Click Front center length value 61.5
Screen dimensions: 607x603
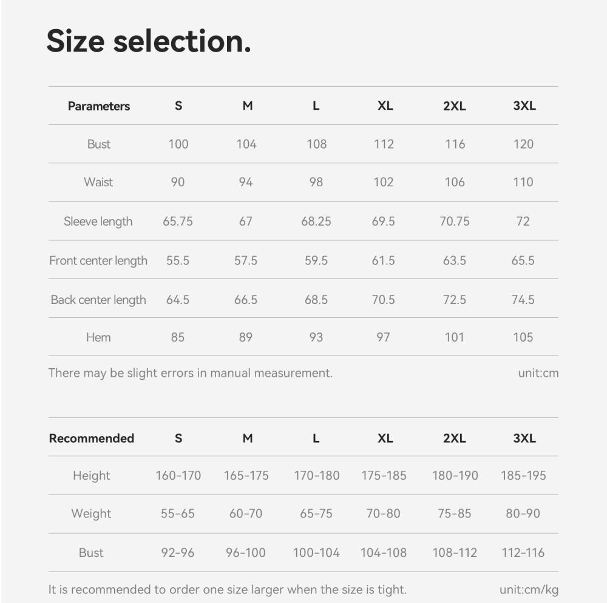tap(383, 260)
